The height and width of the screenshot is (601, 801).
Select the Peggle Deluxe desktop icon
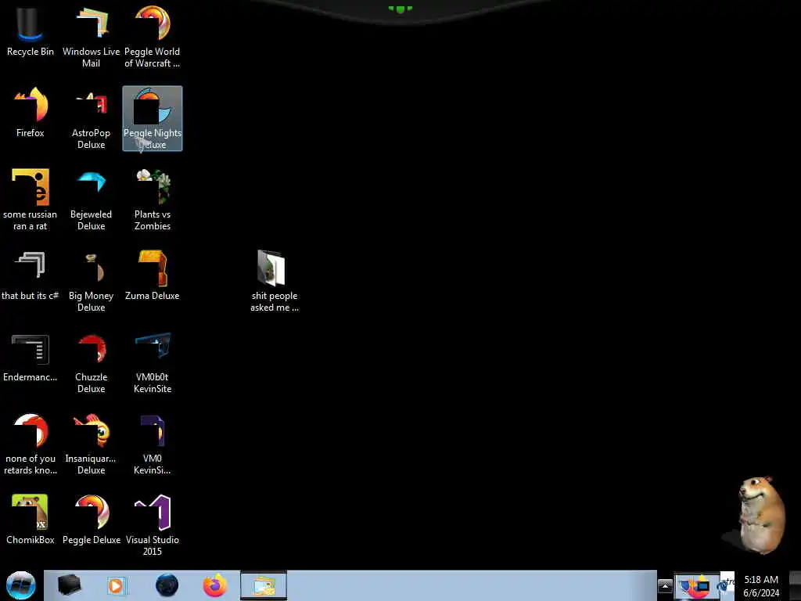[x=91, y=519]
